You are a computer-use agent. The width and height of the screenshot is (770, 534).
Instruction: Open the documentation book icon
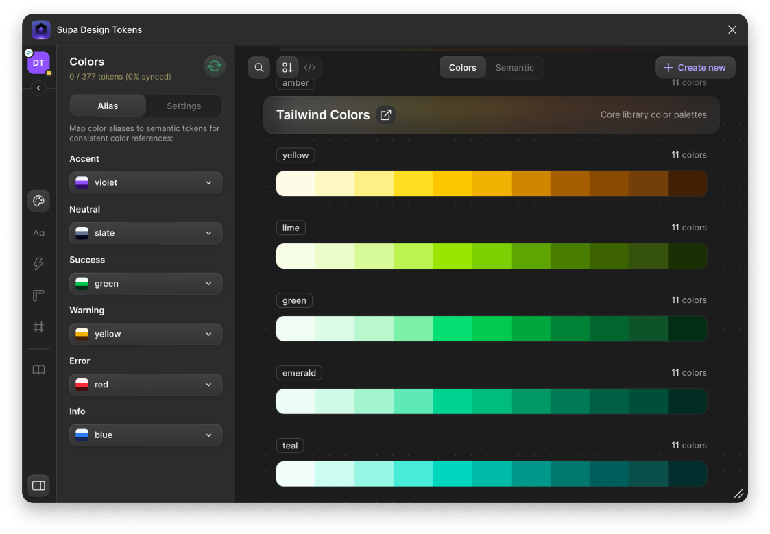click(x=38, y=369)
